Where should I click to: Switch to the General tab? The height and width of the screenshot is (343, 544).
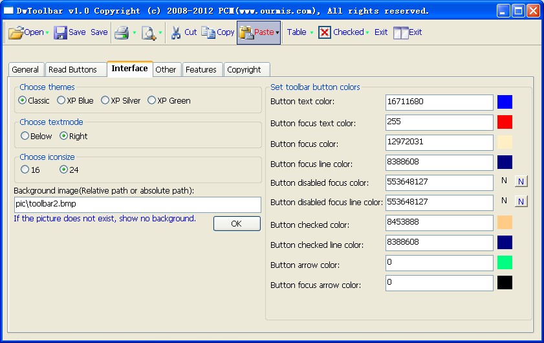[x=26, y=70]
